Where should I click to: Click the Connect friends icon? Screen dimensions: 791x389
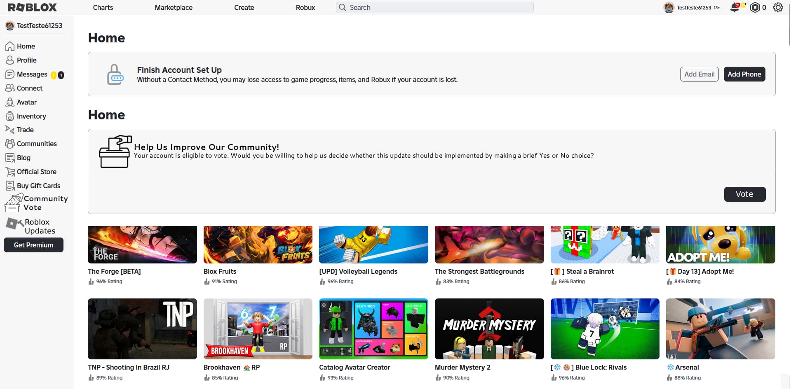(10, 88)
